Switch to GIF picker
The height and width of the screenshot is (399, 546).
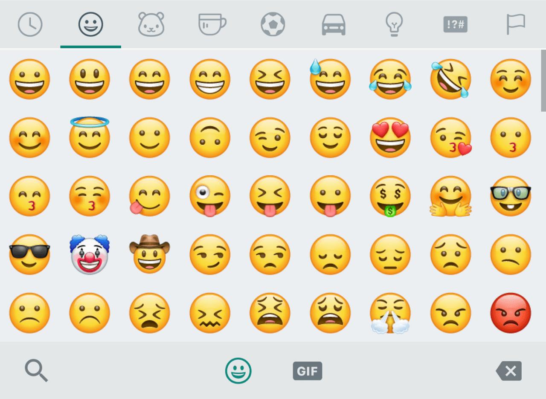tap(307, 371)
